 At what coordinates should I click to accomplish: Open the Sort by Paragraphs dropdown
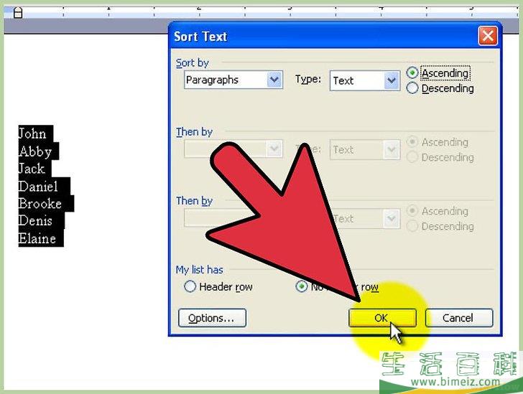pos(274,80)
